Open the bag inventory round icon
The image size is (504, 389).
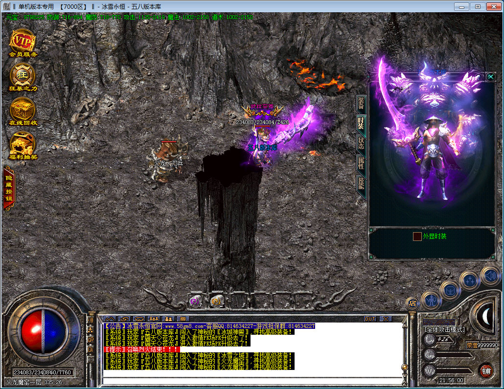(x=450, y=290)
